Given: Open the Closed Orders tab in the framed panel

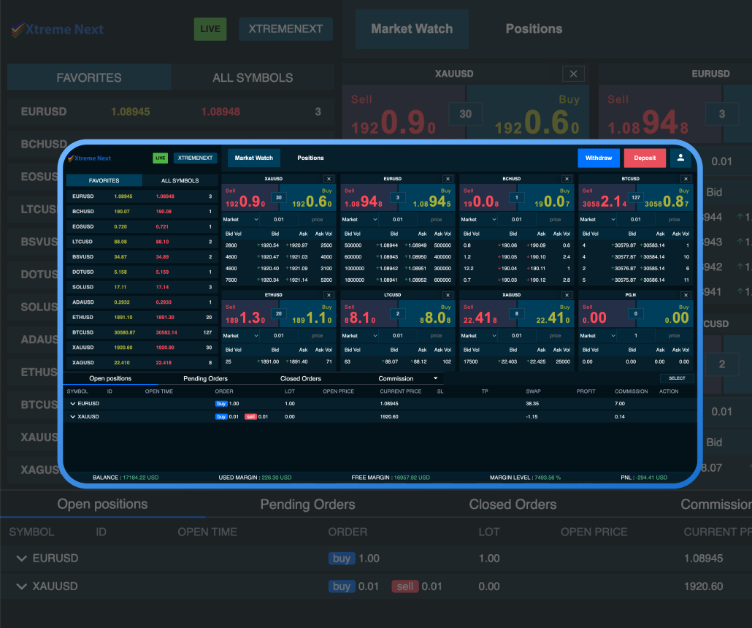Looking at the screenshot, I should [x=301, y=378].
